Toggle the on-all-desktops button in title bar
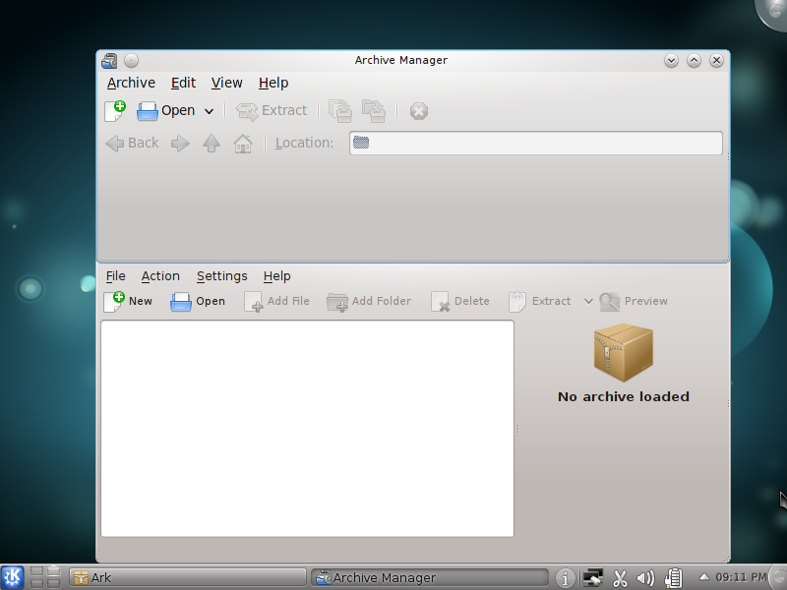This screenshot has height=590, width=787. pyautogui.click(x=131, y=61)
